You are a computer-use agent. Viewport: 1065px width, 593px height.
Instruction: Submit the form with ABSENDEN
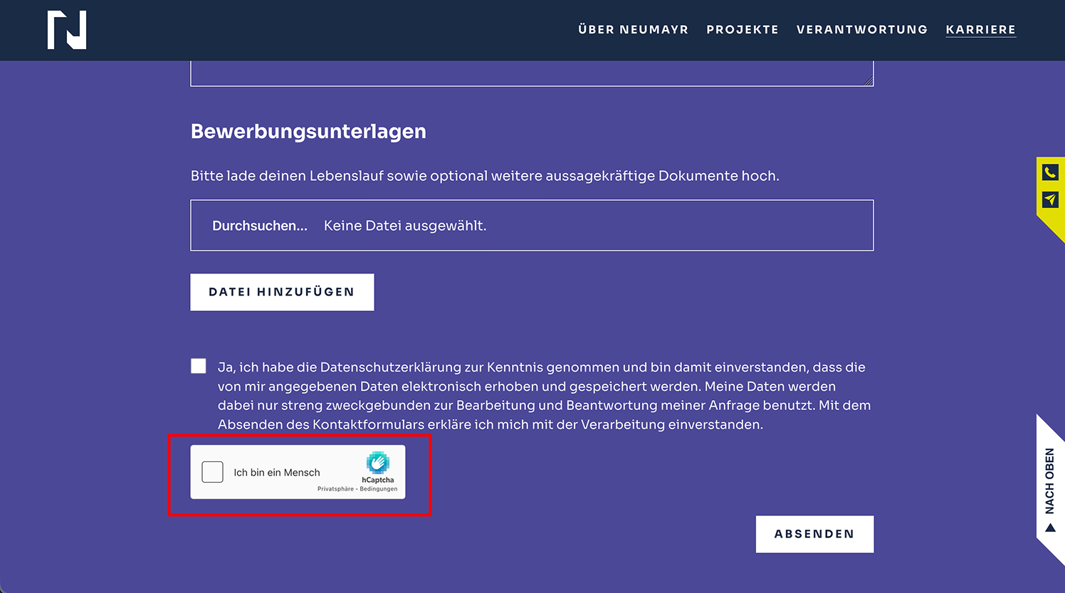pyautogui.click(x=814, y=534)
